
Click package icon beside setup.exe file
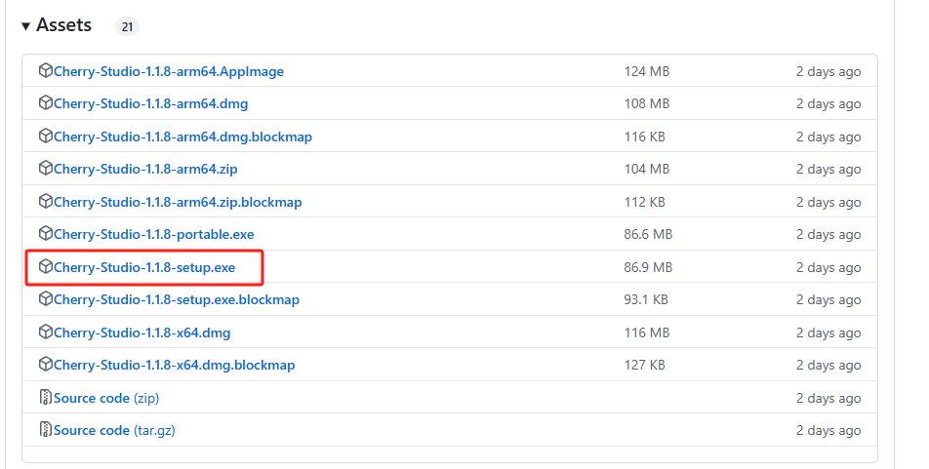point(45,267)
